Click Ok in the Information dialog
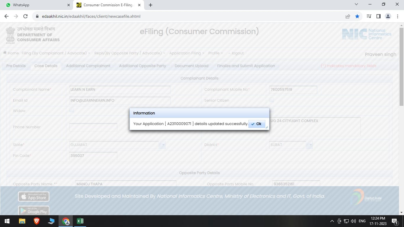Viewport: 404px width, 227px height. point(256,124)
